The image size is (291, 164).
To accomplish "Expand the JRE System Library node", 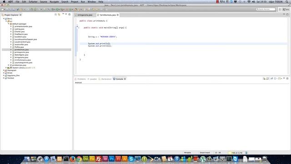I will coord(6,68).
